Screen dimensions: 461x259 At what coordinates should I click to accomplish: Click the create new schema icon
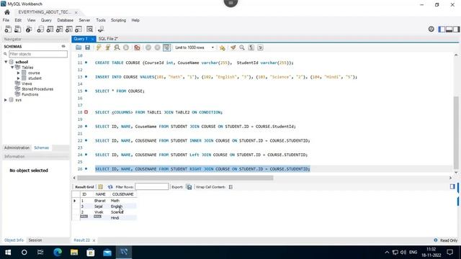[40, 29]
